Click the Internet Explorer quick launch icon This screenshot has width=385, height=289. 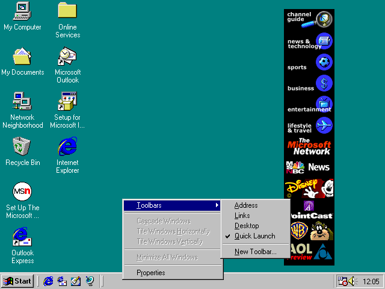48,281
